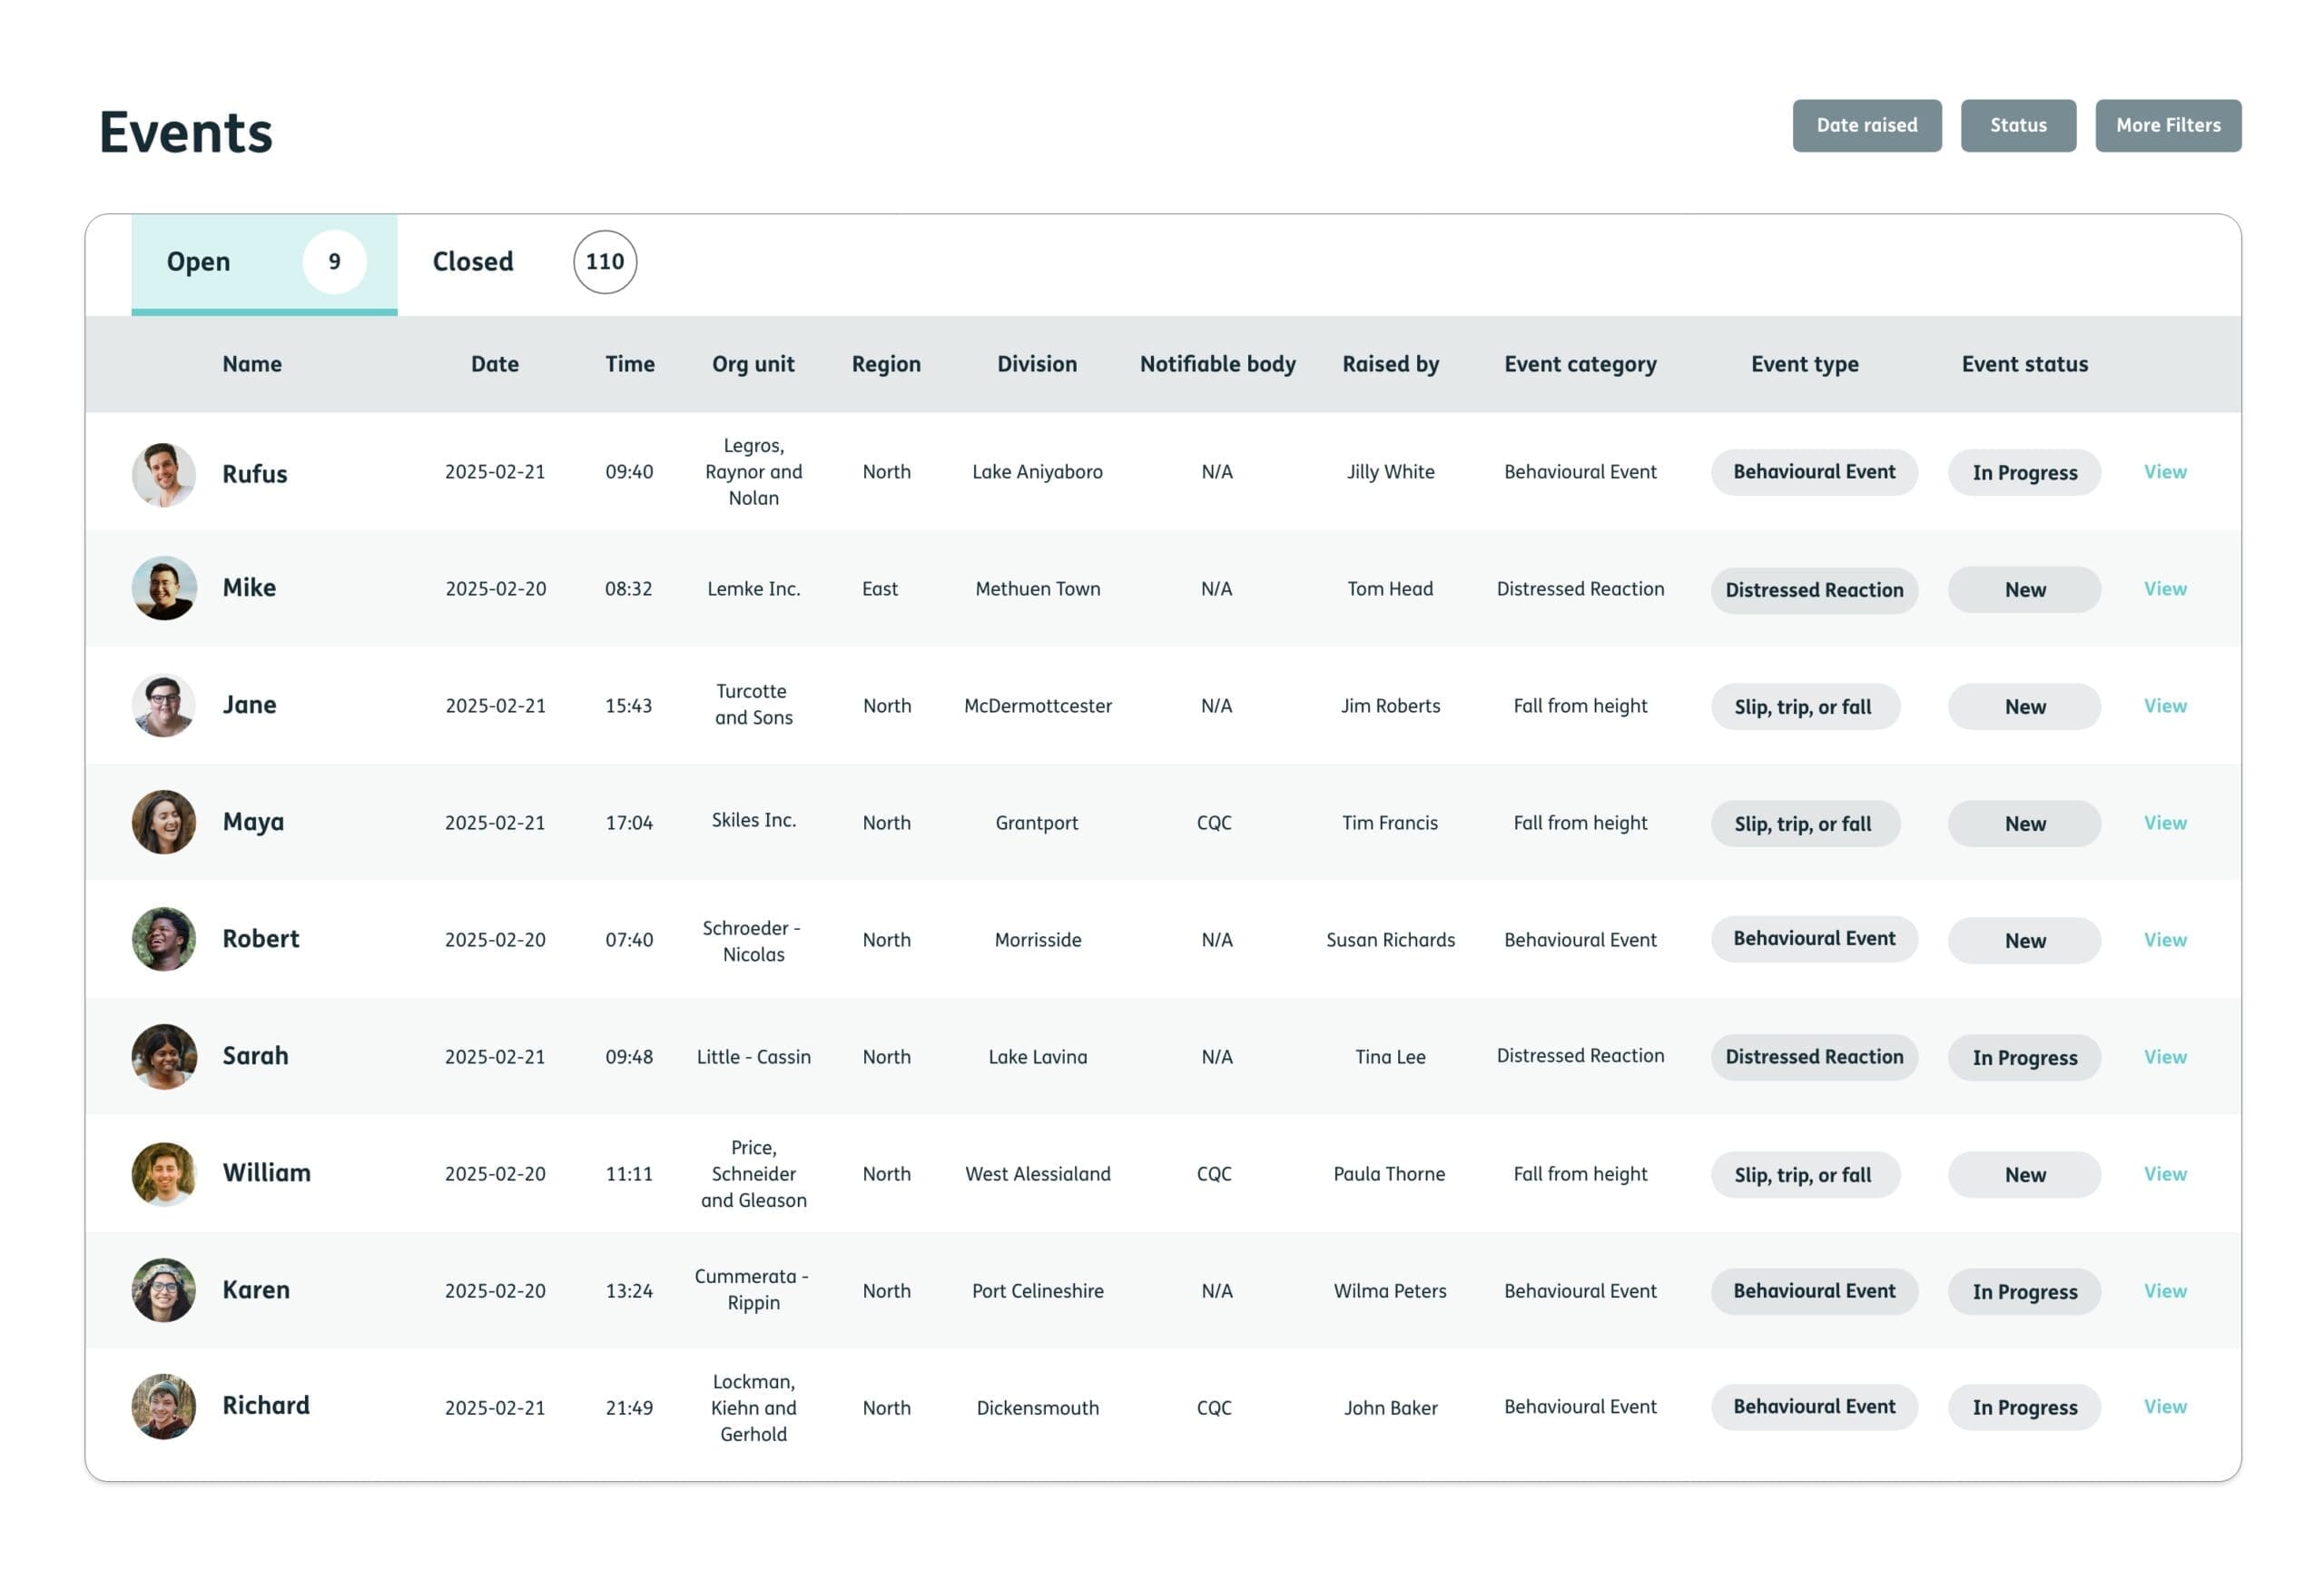Click the Event status column header

(2024, 364)
